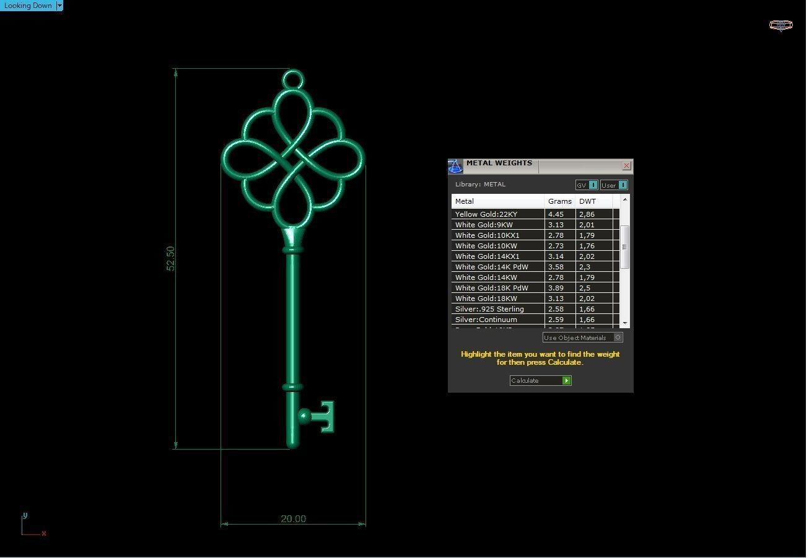Click the Metal Weights scale icon
The height and width of the screenshot is (558, 809).
pos(455,167)
